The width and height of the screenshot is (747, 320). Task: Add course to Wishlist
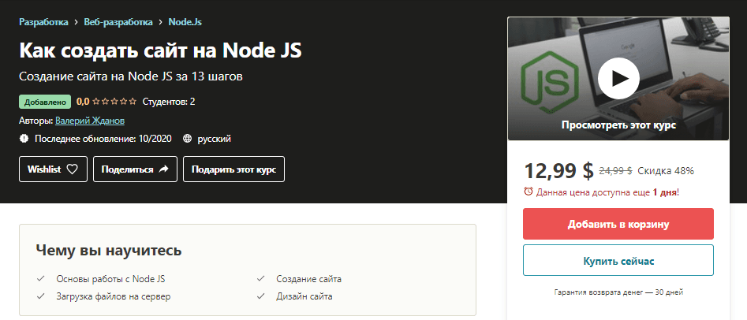(53, 169)
